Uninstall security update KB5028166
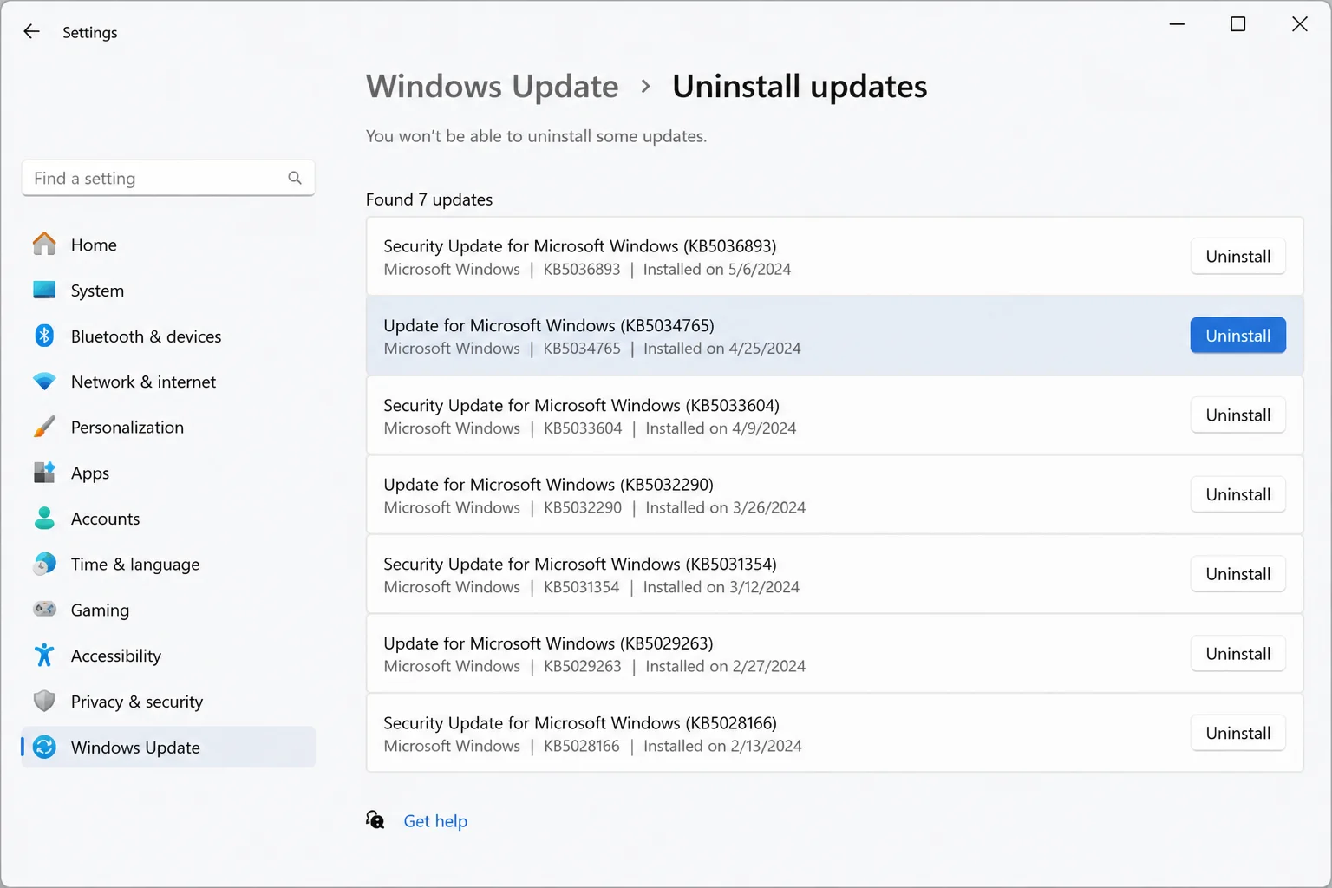This screenshot has height=888, width=1332. tap(1237, 733)
